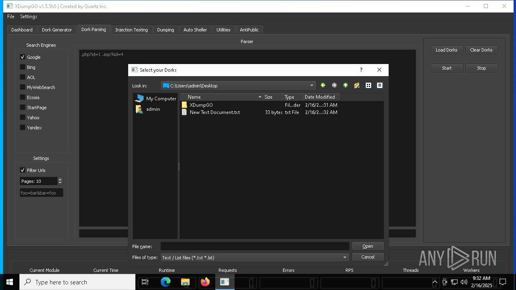Screen dimensions: 516x290
Task: Disable the Google search engine checkbox
Action: click(23, 57)
